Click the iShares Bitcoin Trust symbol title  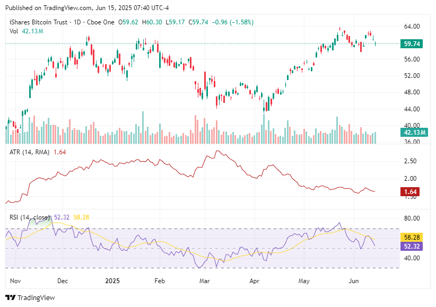click(x=38, y=22)
